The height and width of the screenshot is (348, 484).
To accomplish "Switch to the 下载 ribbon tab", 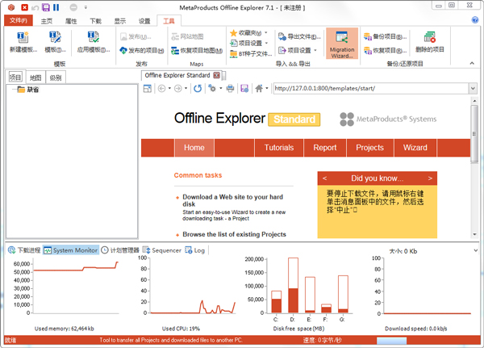I will coord(95,19).
